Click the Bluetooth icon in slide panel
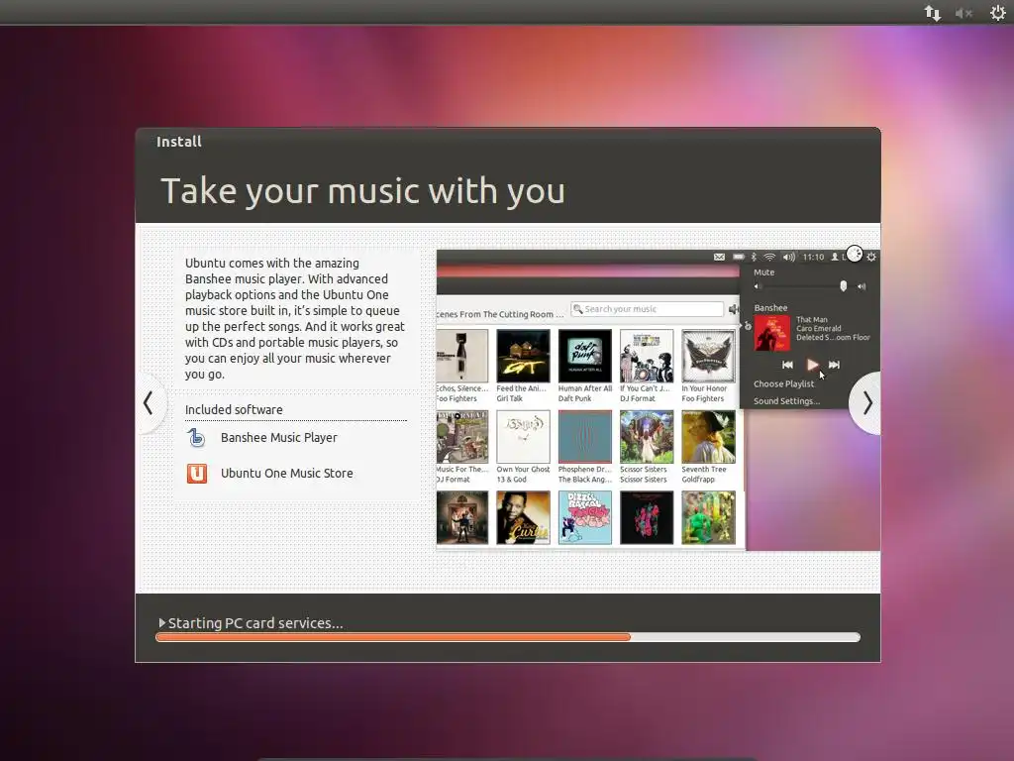Screen dimensions: 1014x761 pyautogui.click(x=754, y=257)
